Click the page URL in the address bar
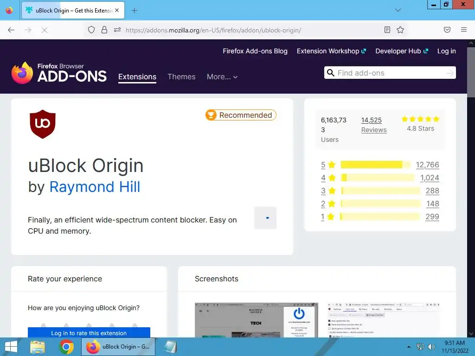 (213, 30)
